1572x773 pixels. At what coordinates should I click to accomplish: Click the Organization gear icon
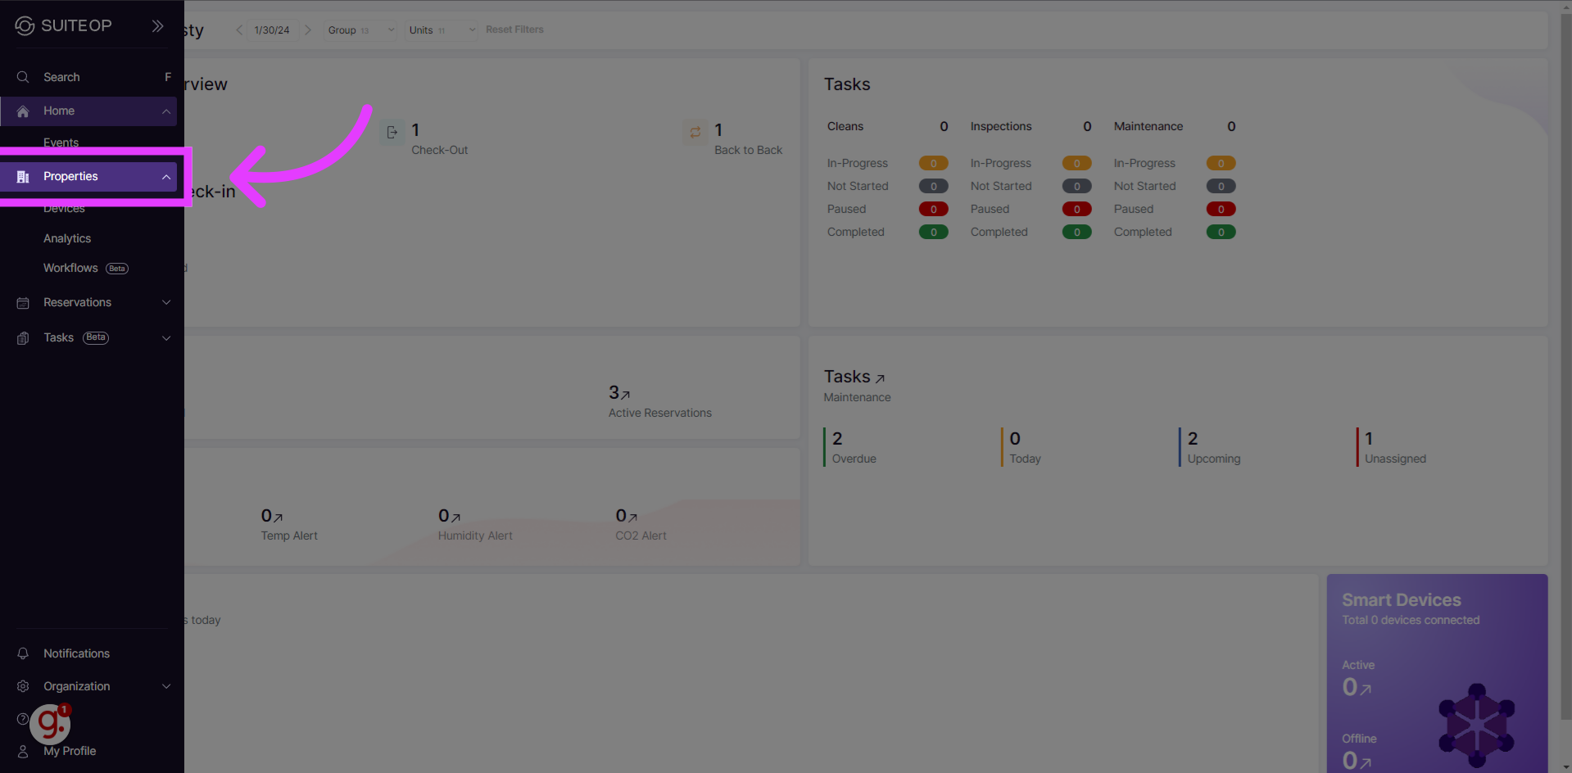click(23, 686)
